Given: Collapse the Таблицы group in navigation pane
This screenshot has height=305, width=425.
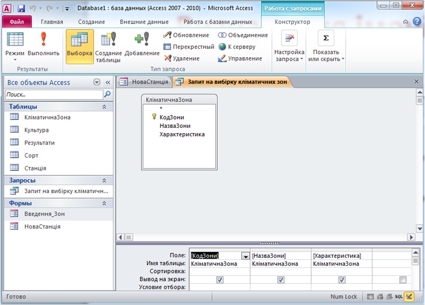Looking at the screenshot, I should click(x=104, y=107).
